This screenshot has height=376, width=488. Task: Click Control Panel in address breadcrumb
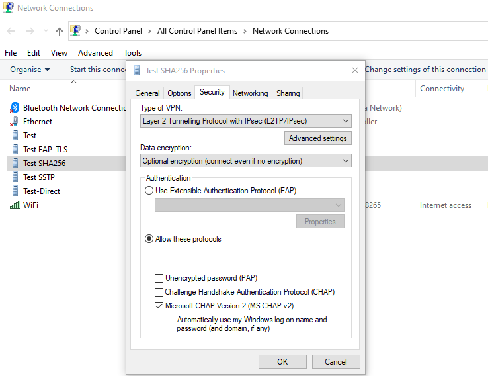tap(118, 31)
